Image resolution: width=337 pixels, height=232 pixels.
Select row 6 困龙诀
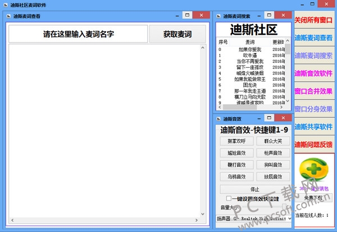251,85
